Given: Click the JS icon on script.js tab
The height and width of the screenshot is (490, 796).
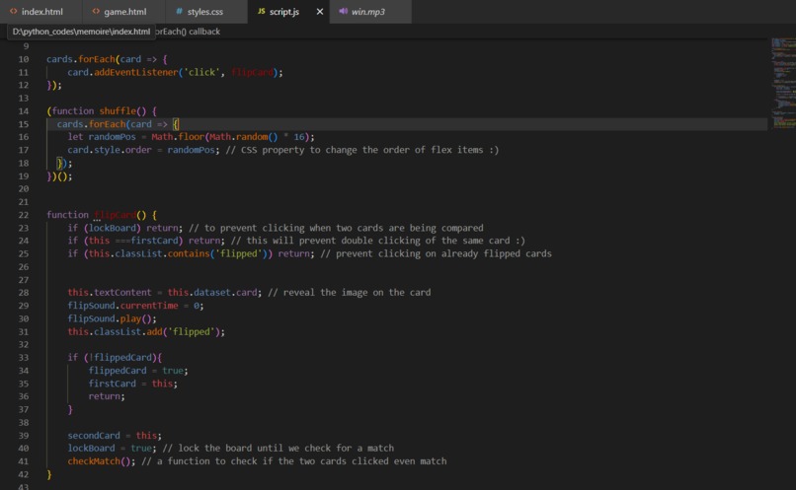Looking at the screenshot, I should tap(261, 11).
